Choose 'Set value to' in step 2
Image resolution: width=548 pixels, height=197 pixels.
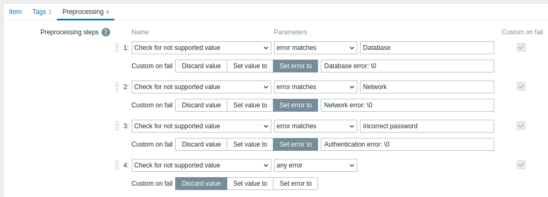(250, 105)
